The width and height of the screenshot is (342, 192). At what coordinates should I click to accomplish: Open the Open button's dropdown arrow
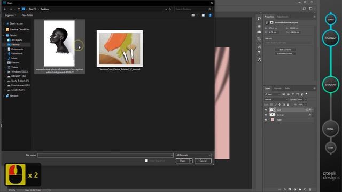191,161
